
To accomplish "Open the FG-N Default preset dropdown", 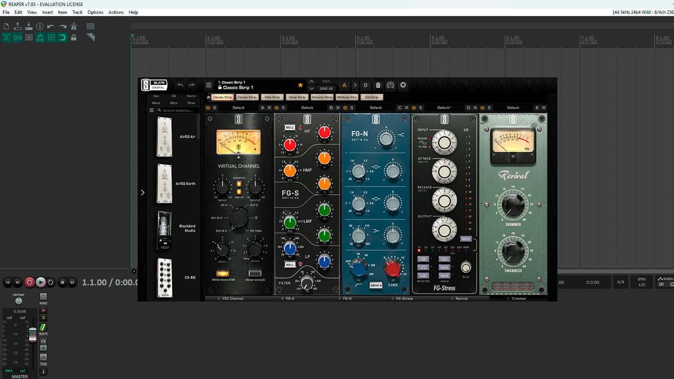I will click(x=375, y=108).
